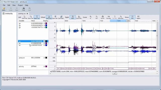Close the activity.csv tab
161x90 pixels.
27,13
